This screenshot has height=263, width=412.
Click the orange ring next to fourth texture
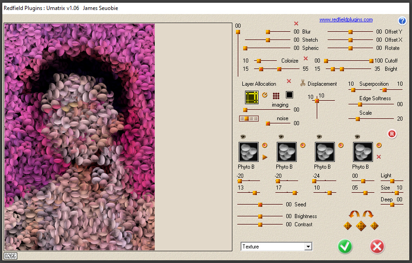point(379,145)
